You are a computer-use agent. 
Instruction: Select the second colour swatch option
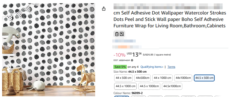pos(139,96)
